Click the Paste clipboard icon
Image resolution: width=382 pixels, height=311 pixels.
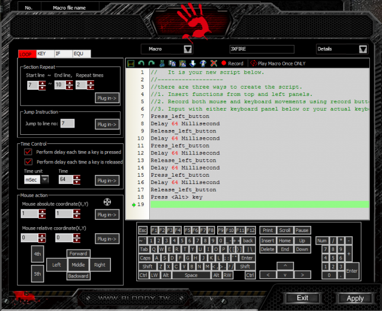point(183,63)
